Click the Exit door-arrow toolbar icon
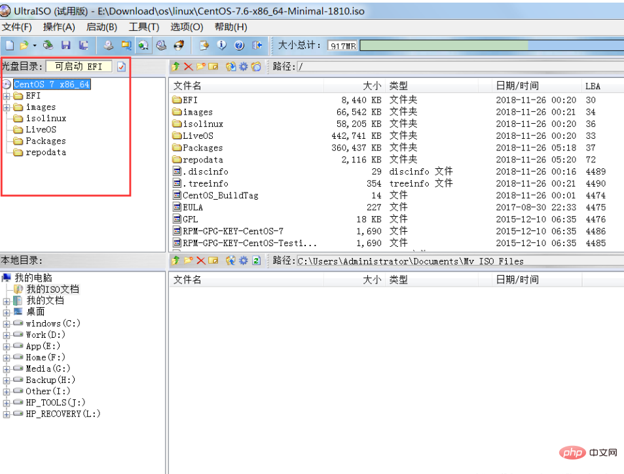This screenshot has height=474, width=624. coord(257,45)
